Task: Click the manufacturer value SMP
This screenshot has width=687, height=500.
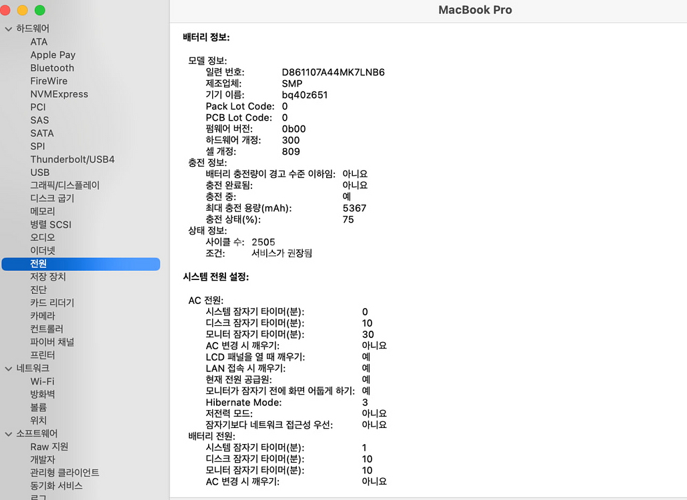Action: [x=291, y=83]
